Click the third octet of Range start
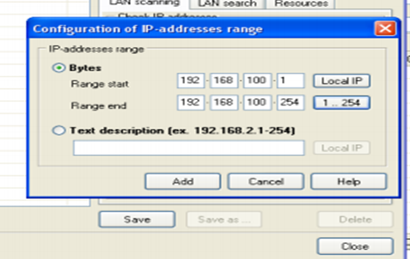Viewport: 410px width, 259px height. click(x=257, y=80)
